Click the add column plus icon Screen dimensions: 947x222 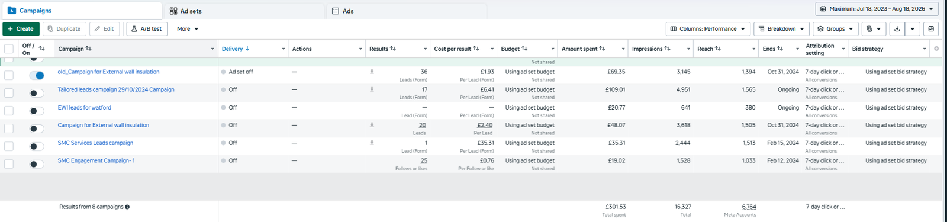click(x=936, y=49)
